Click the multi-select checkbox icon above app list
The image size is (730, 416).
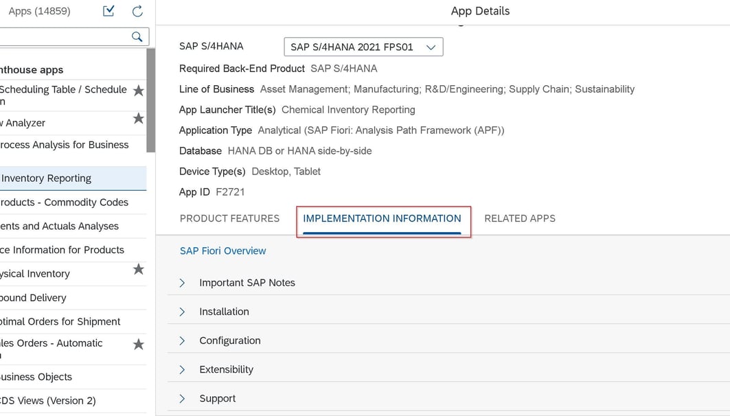[109, 11]
